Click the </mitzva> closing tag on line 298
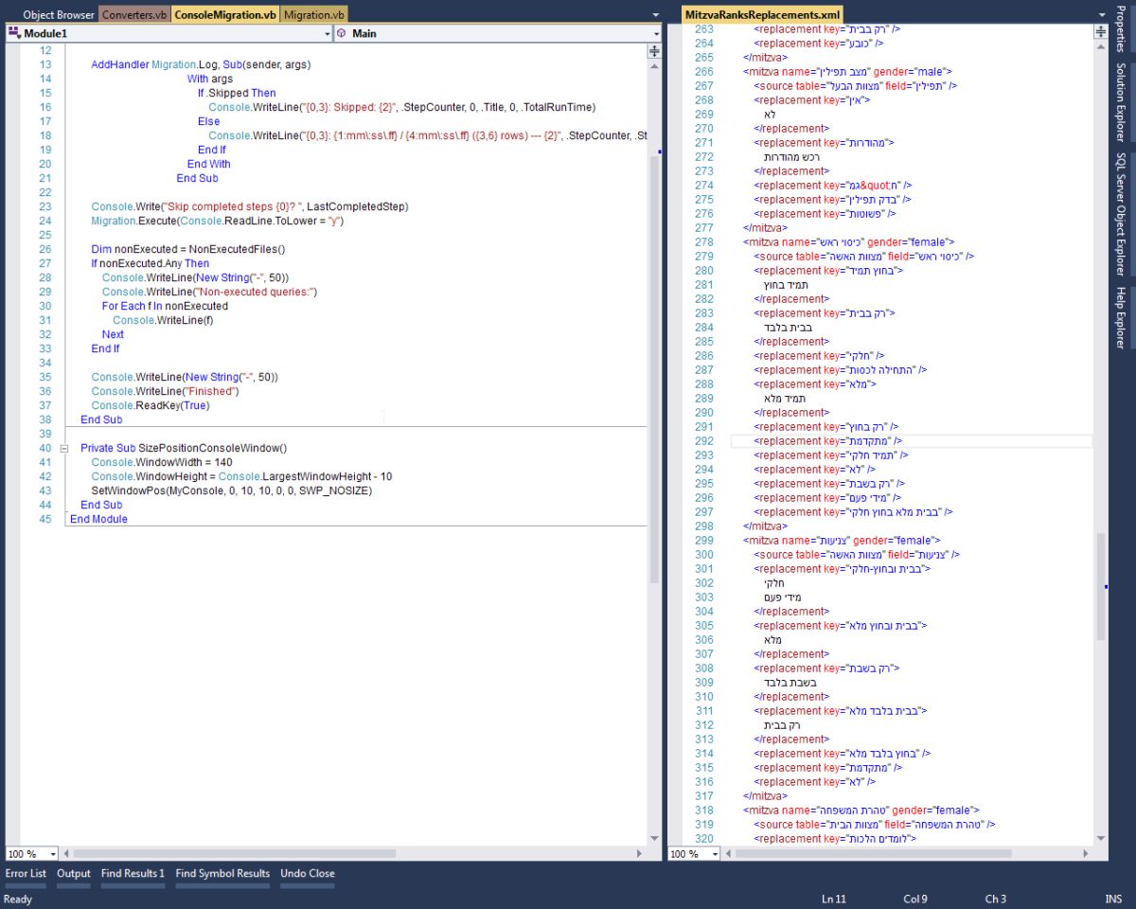 (767, 526)
